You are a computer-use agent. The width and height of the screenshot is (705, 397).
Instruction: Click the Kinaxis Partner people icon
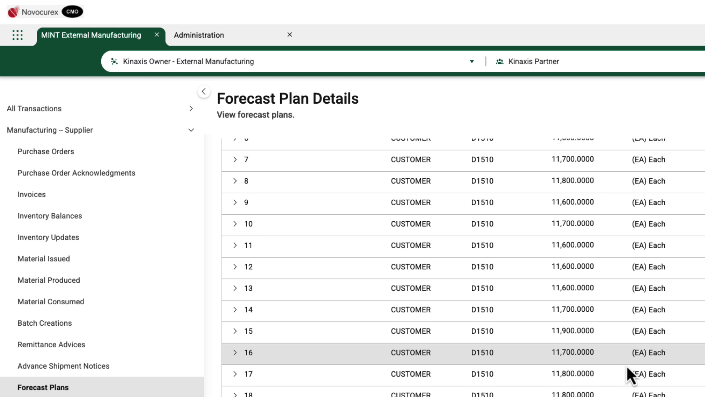point(500,61)
